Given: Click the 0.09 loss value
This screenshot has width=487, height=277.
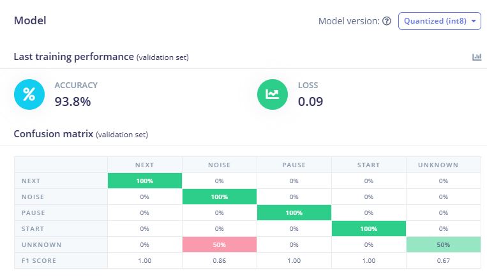Looking at the screenshot, I should tap(311, 101).
